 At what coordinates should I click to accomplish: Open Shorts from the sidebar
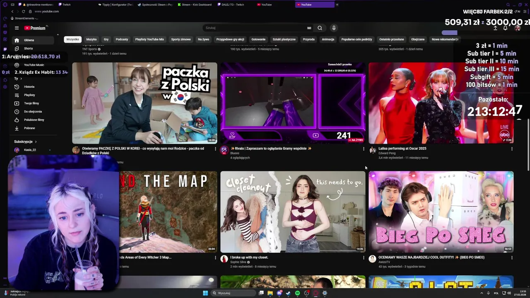33,48
